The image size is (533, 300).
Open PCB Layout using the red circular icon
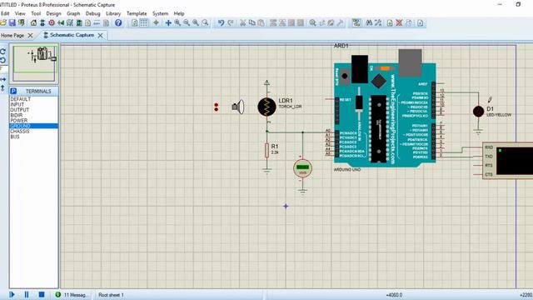(x=52, y=22)
